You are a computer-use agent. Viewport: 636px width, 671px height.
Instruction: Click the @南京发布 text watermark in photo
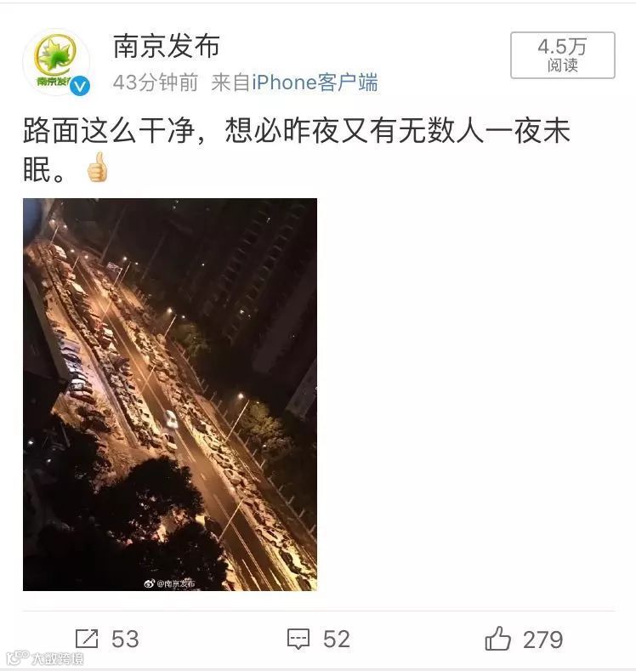tap(176, 583)
